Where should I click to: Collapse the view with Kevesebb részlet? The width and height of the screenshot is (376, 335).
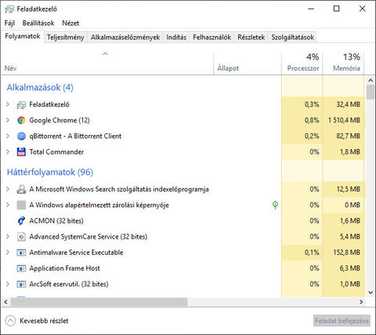click(x=37, y=321)
